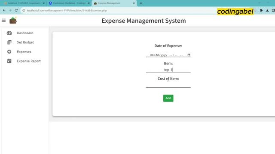Click the Dashboard gauge icon

coord(9,33)
